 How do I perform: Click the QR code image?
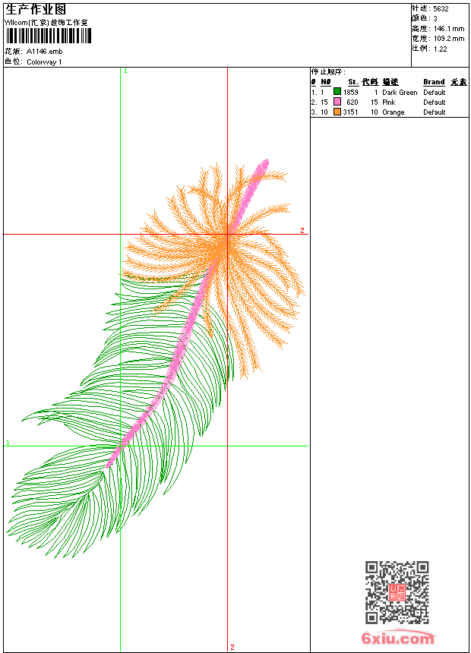[x=397, y=592]
